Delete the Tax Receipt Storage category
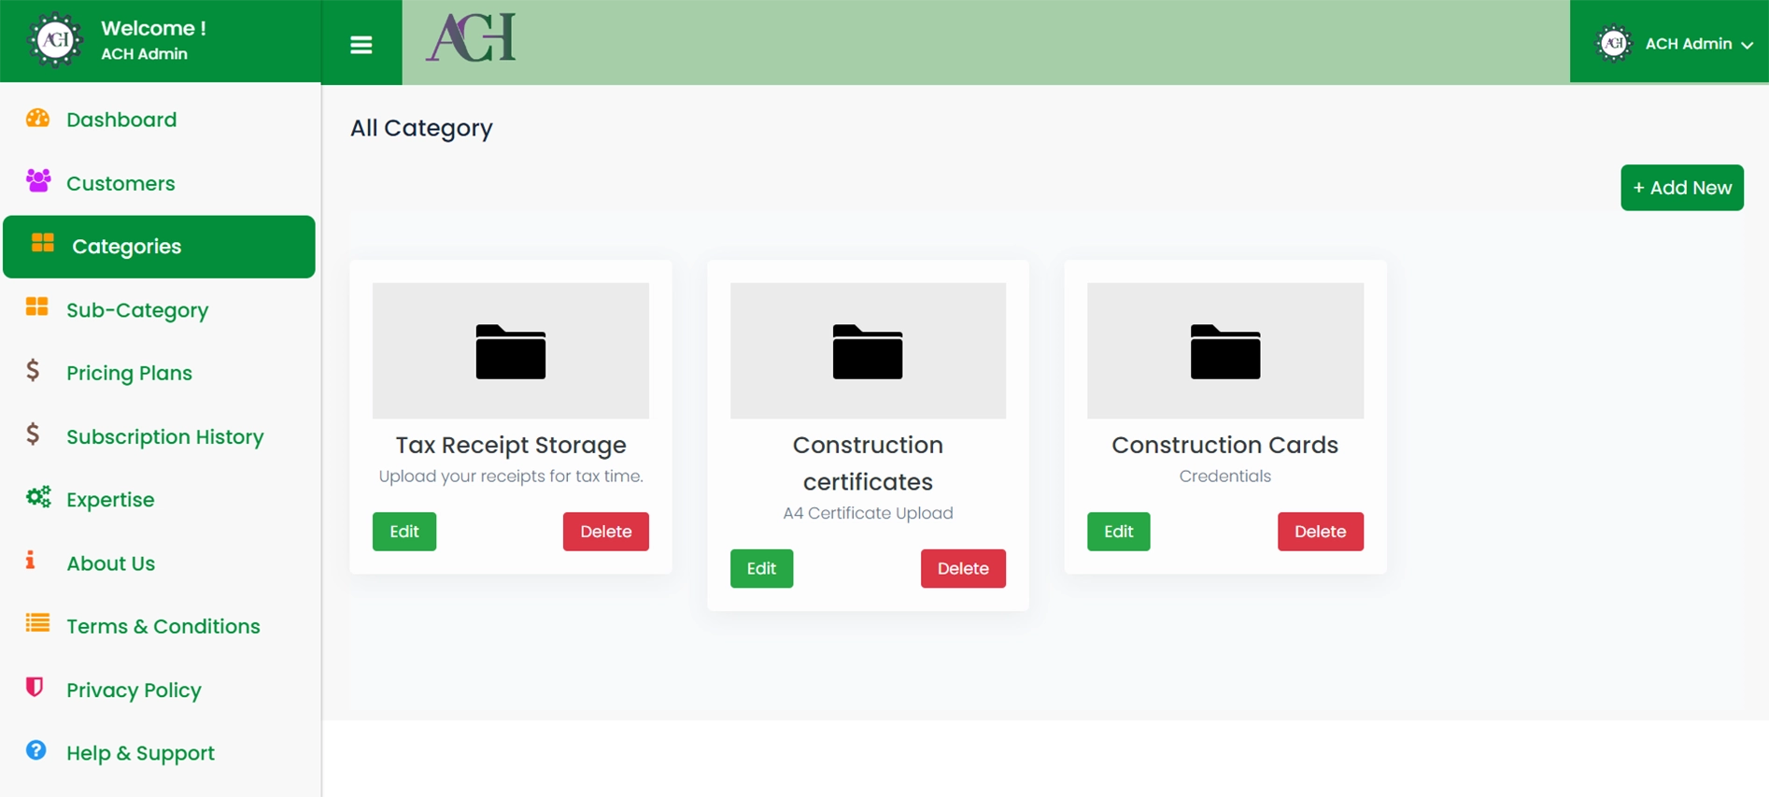The height and width of the screenshot is (797, 1769). pos(606,532)
